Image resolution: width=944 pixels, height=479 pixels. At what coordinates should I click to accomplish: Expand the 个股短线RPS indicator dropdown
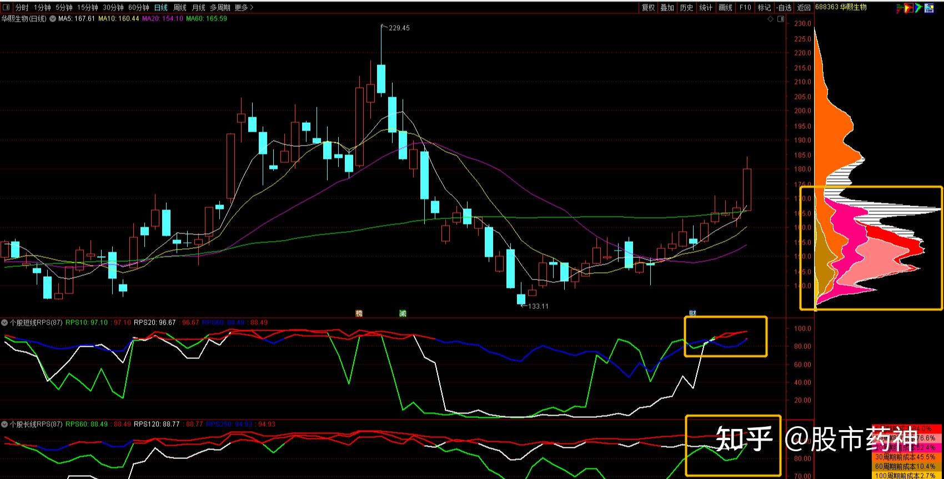coord(4,322)
